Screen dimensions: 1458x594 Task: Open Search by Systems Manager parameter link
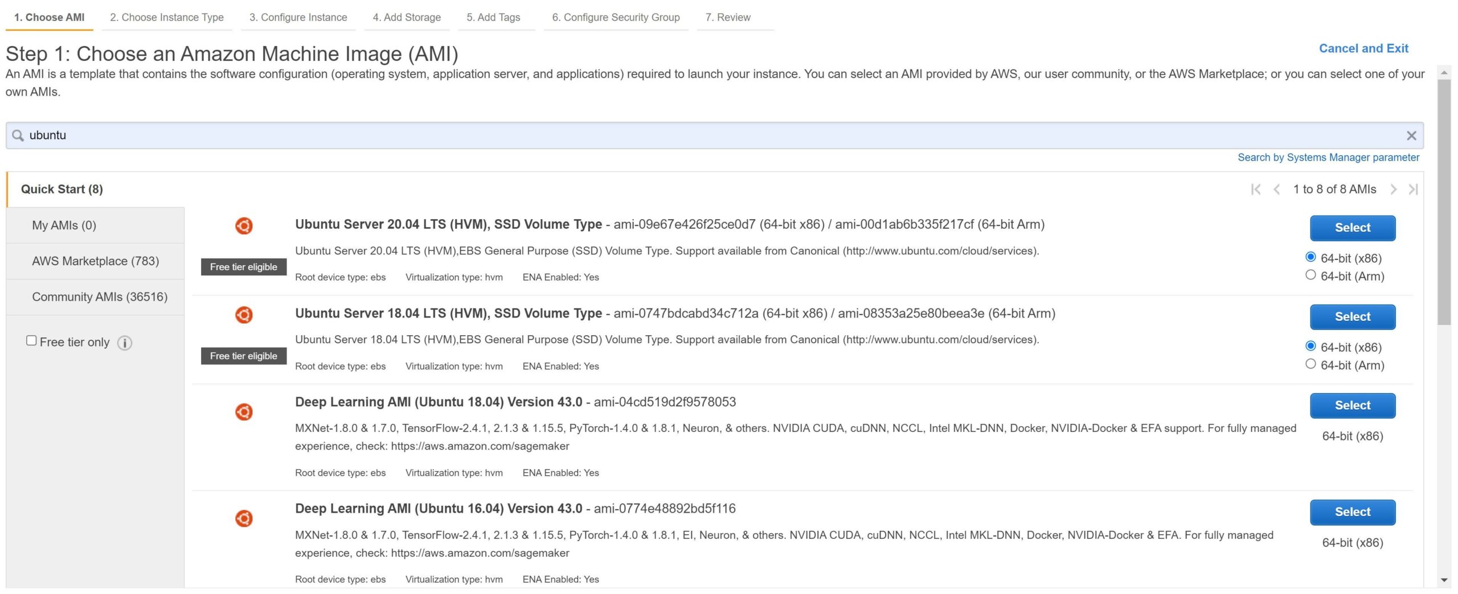(1328, 158)
